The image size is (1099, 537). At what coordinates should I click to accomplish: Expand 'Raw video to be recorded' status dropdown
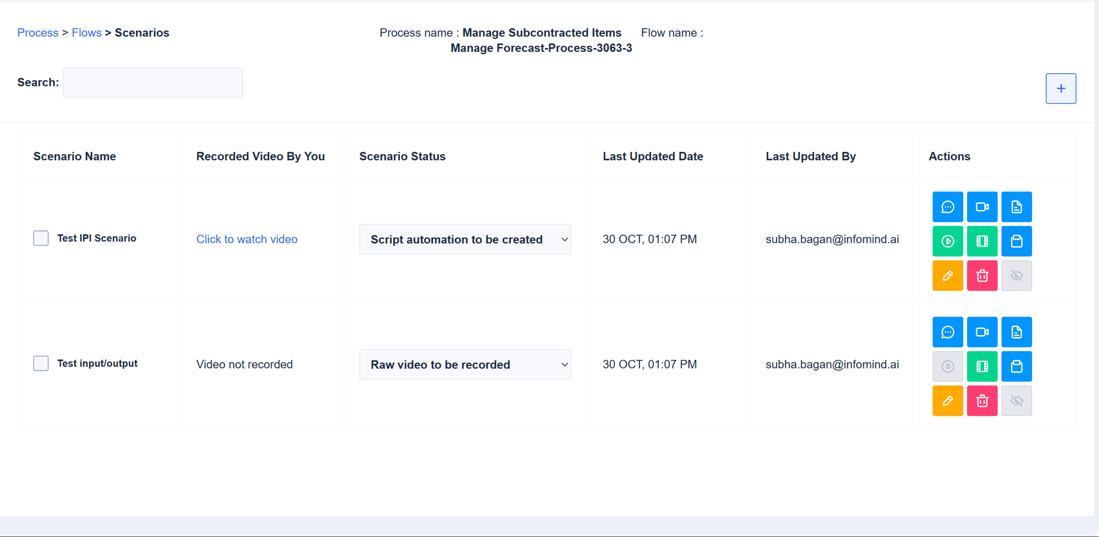[x=465, y=365]
